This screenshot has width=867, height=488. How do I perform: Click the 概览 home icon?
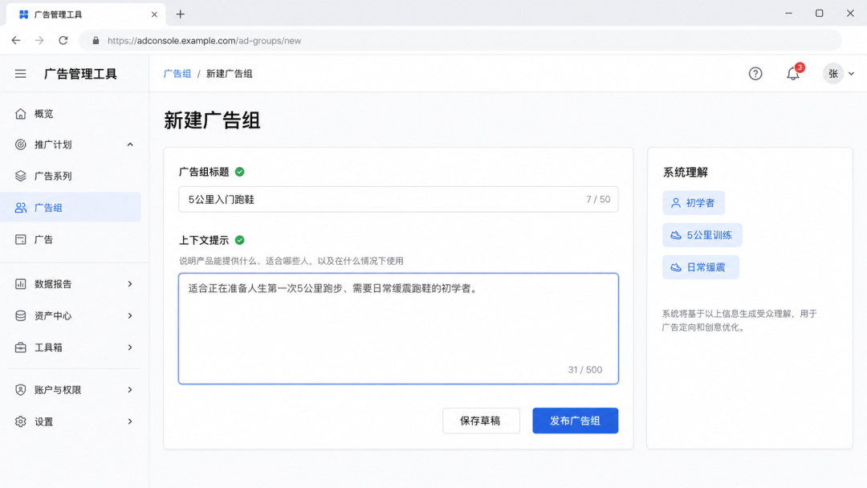coord(20,113)
